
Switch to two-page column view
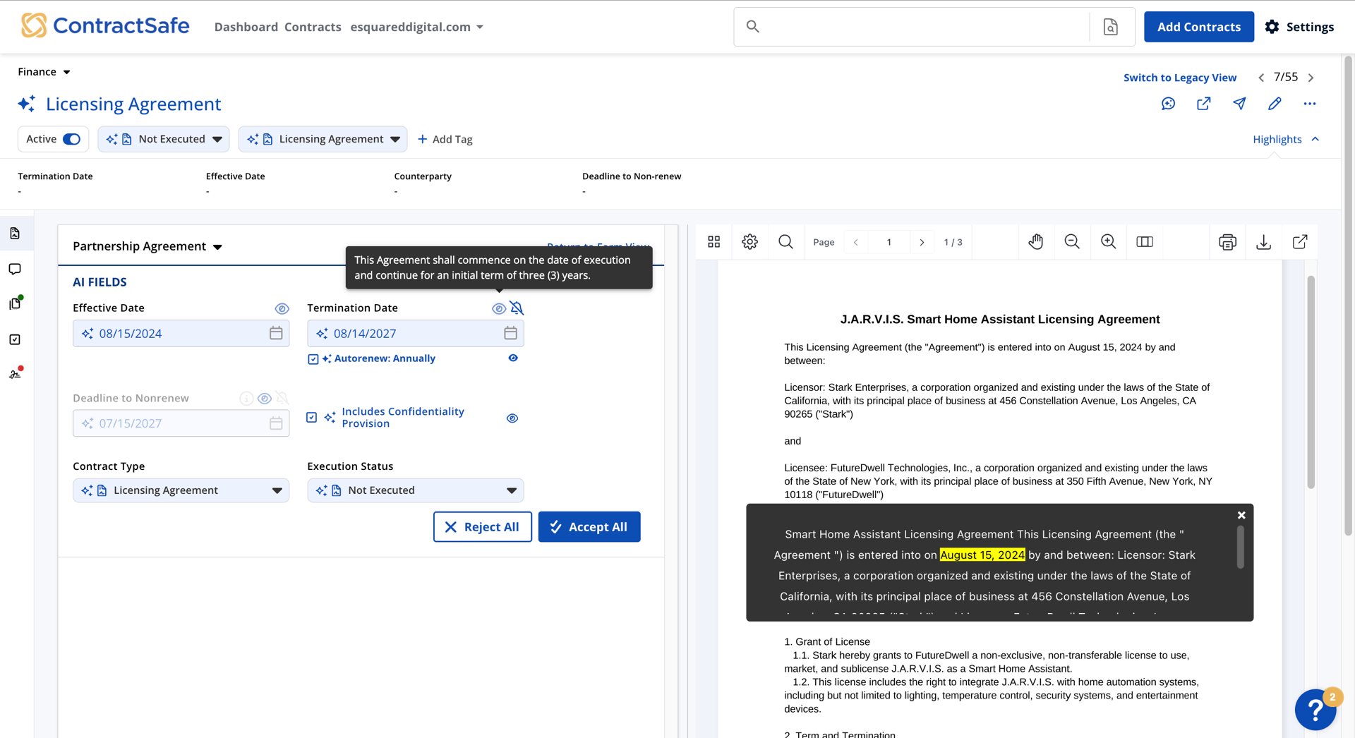[x=1145, y=242]
